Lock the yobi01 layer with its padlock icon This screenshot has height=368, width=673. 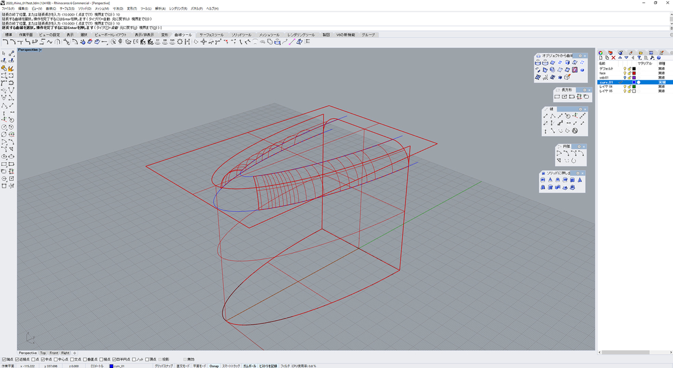click(x=629, y=77)
